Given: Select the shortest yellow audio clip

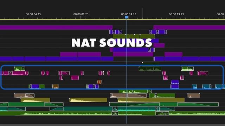Looking at the screenshot, I should (x=35, y=100).
